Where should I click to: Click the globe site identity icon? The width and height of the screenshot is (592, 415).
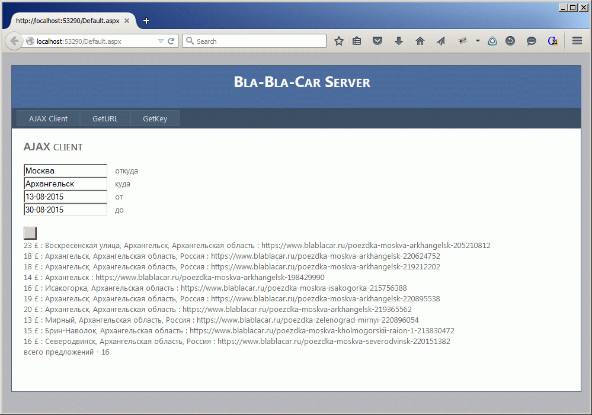click(30, 41)
